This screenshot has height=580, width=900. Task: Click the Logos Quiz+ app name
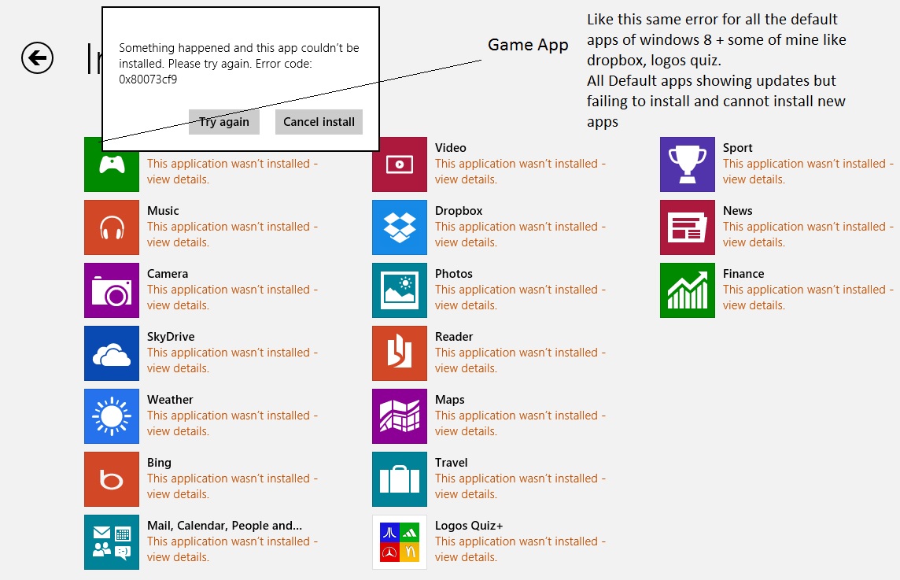click(x=469, y=526)
